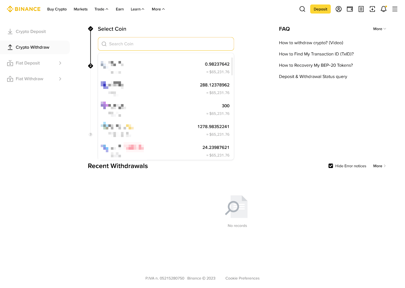Viewport: 405px width, 288px height.
Task: Click the Crypto Deposit download arrow icon
Action: 10,31
